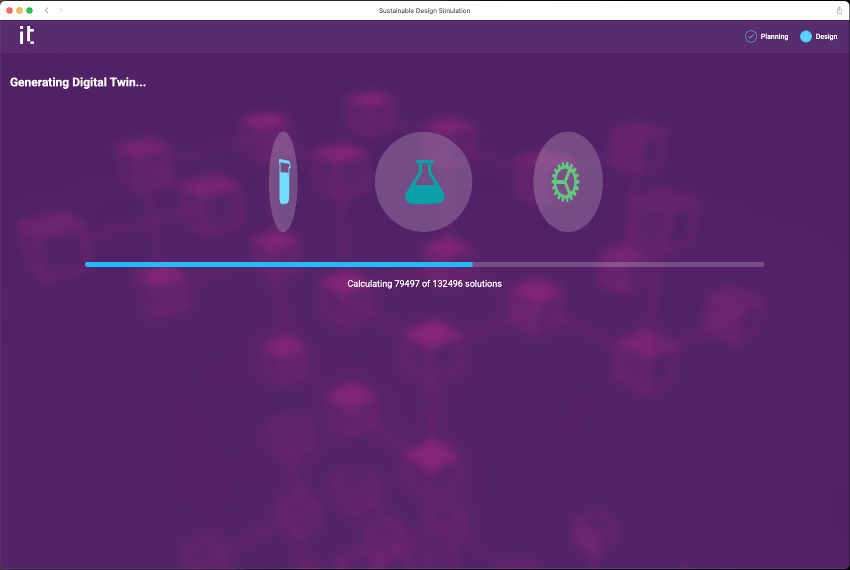The width and height of the screenshot is (850, 570).
Task: Click the 'it' logo in header
Action: click(26, 35)
